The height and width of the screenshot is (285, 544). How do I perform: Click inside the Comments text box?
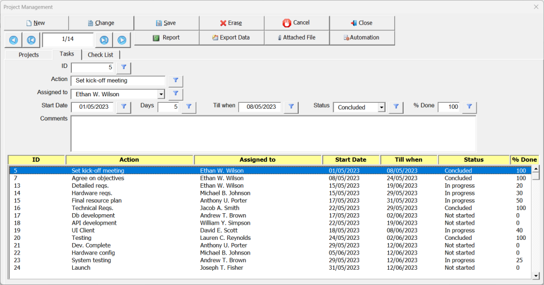(273, 133)
